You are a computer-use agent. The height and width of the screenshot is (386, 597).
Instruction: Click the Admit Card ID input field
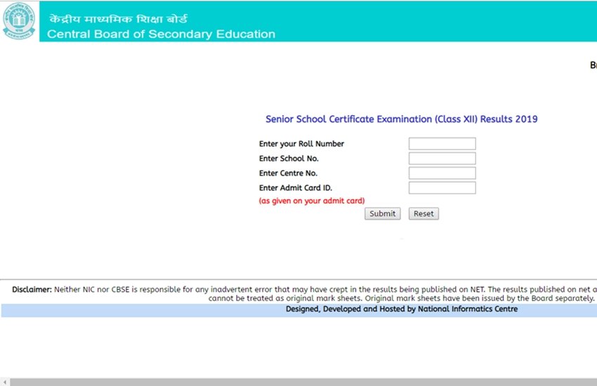pyautogui.click(x=442, y=188)
